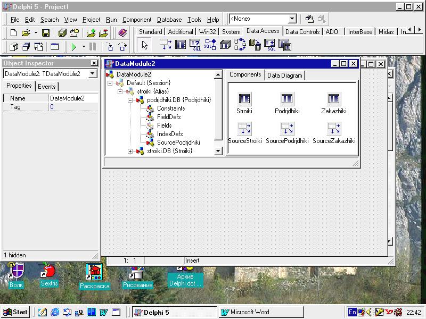
Task: Click the Trace Into icon
Action: click(x=110, y=47)
